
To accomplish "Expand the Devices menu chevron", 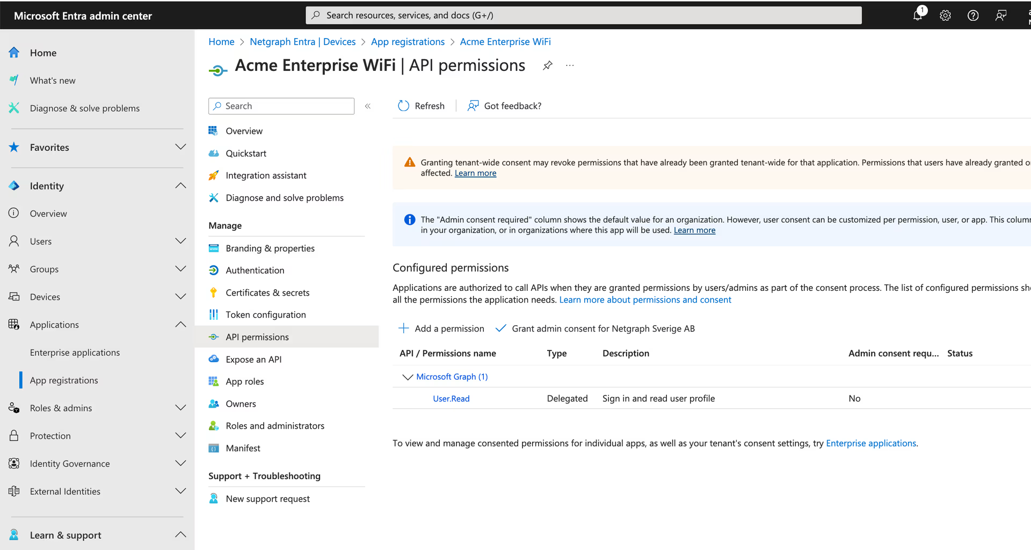I will click(x=180, y=297).
